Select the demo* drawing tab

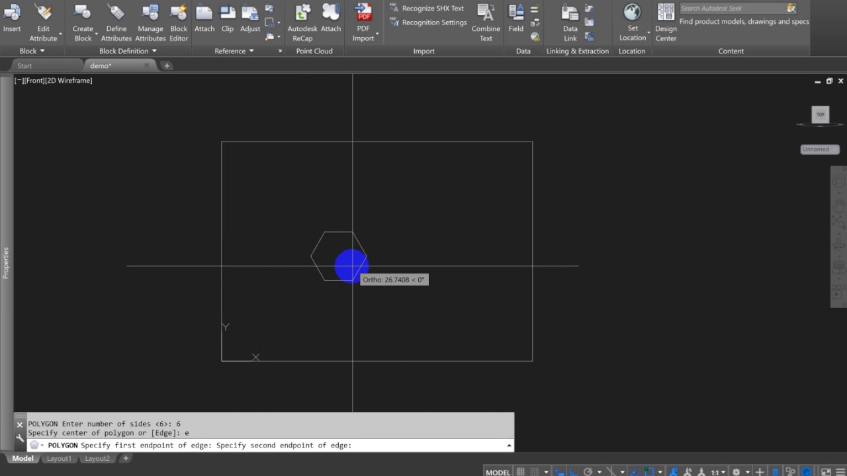pos(101,65)
